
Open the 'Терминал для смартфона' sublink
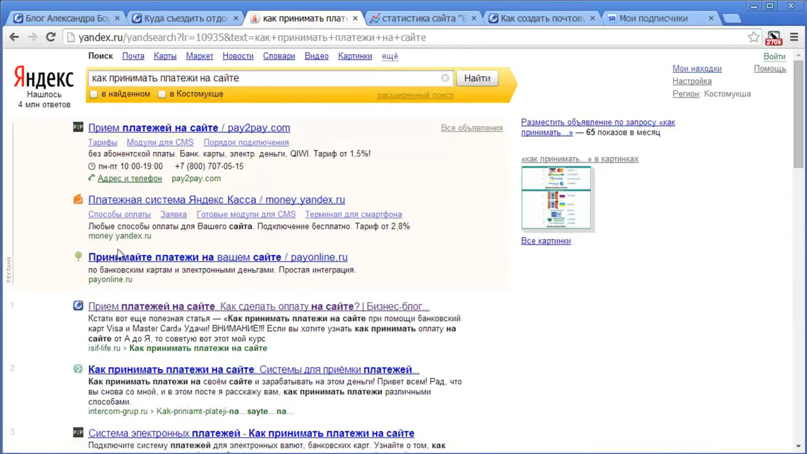pos(353,214)
